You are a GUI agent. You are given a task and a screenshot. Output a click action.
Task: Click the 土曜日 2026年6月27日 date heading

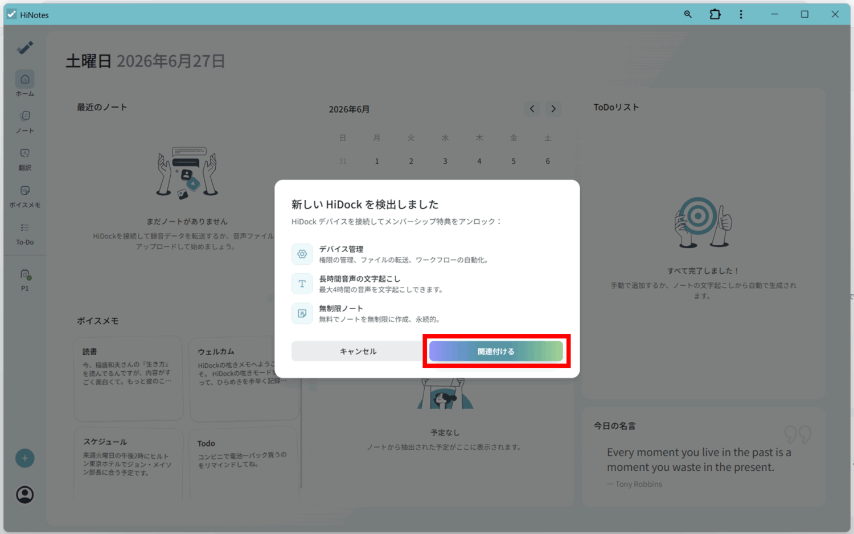click(146, 61)
